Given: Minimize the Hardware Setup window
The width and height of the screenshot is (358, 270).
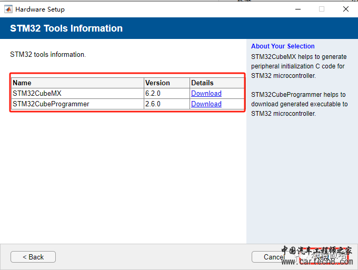Looking at the screenshot, I should click(298, 9).
